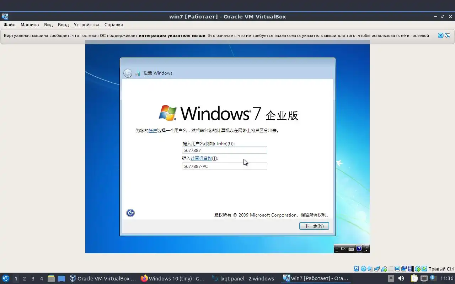Click the CH language indicator in guest language bar
This screenshot has height=284, width=455.
pyautogui.click(x=343, y=248)
